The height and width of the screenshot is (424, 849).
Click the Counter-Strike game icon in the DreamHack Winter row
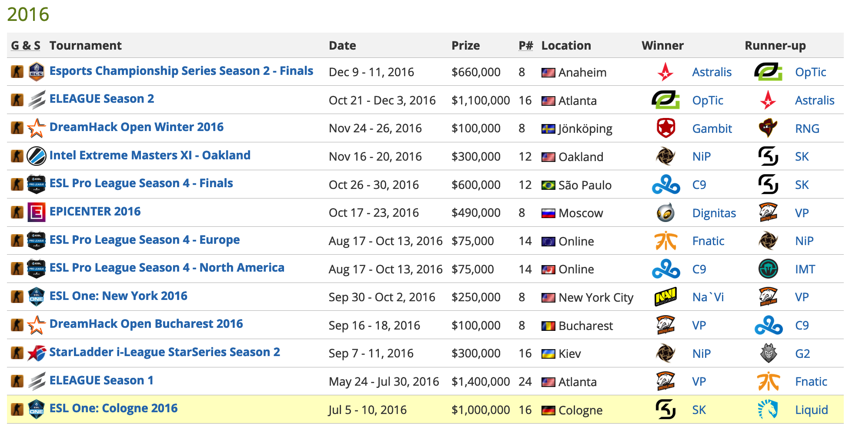click(17, 128)
